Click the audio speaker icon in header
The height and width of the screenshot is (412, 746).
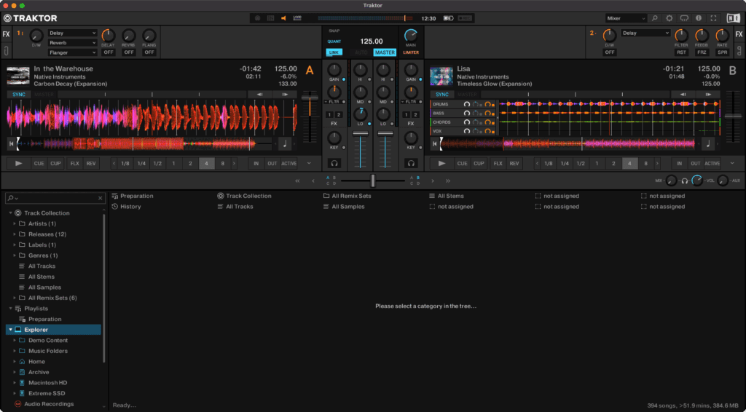(283, 18)
